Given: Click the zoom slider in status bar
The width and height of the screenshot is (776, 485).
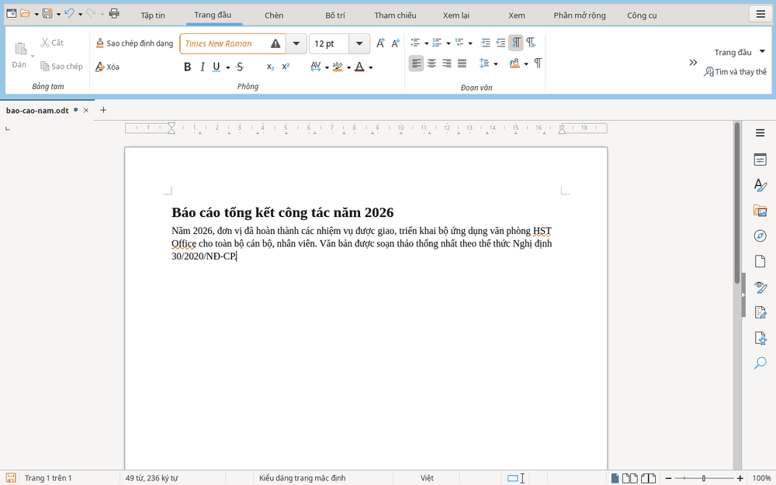Looking at the screenshot, I should coord(704,478).
